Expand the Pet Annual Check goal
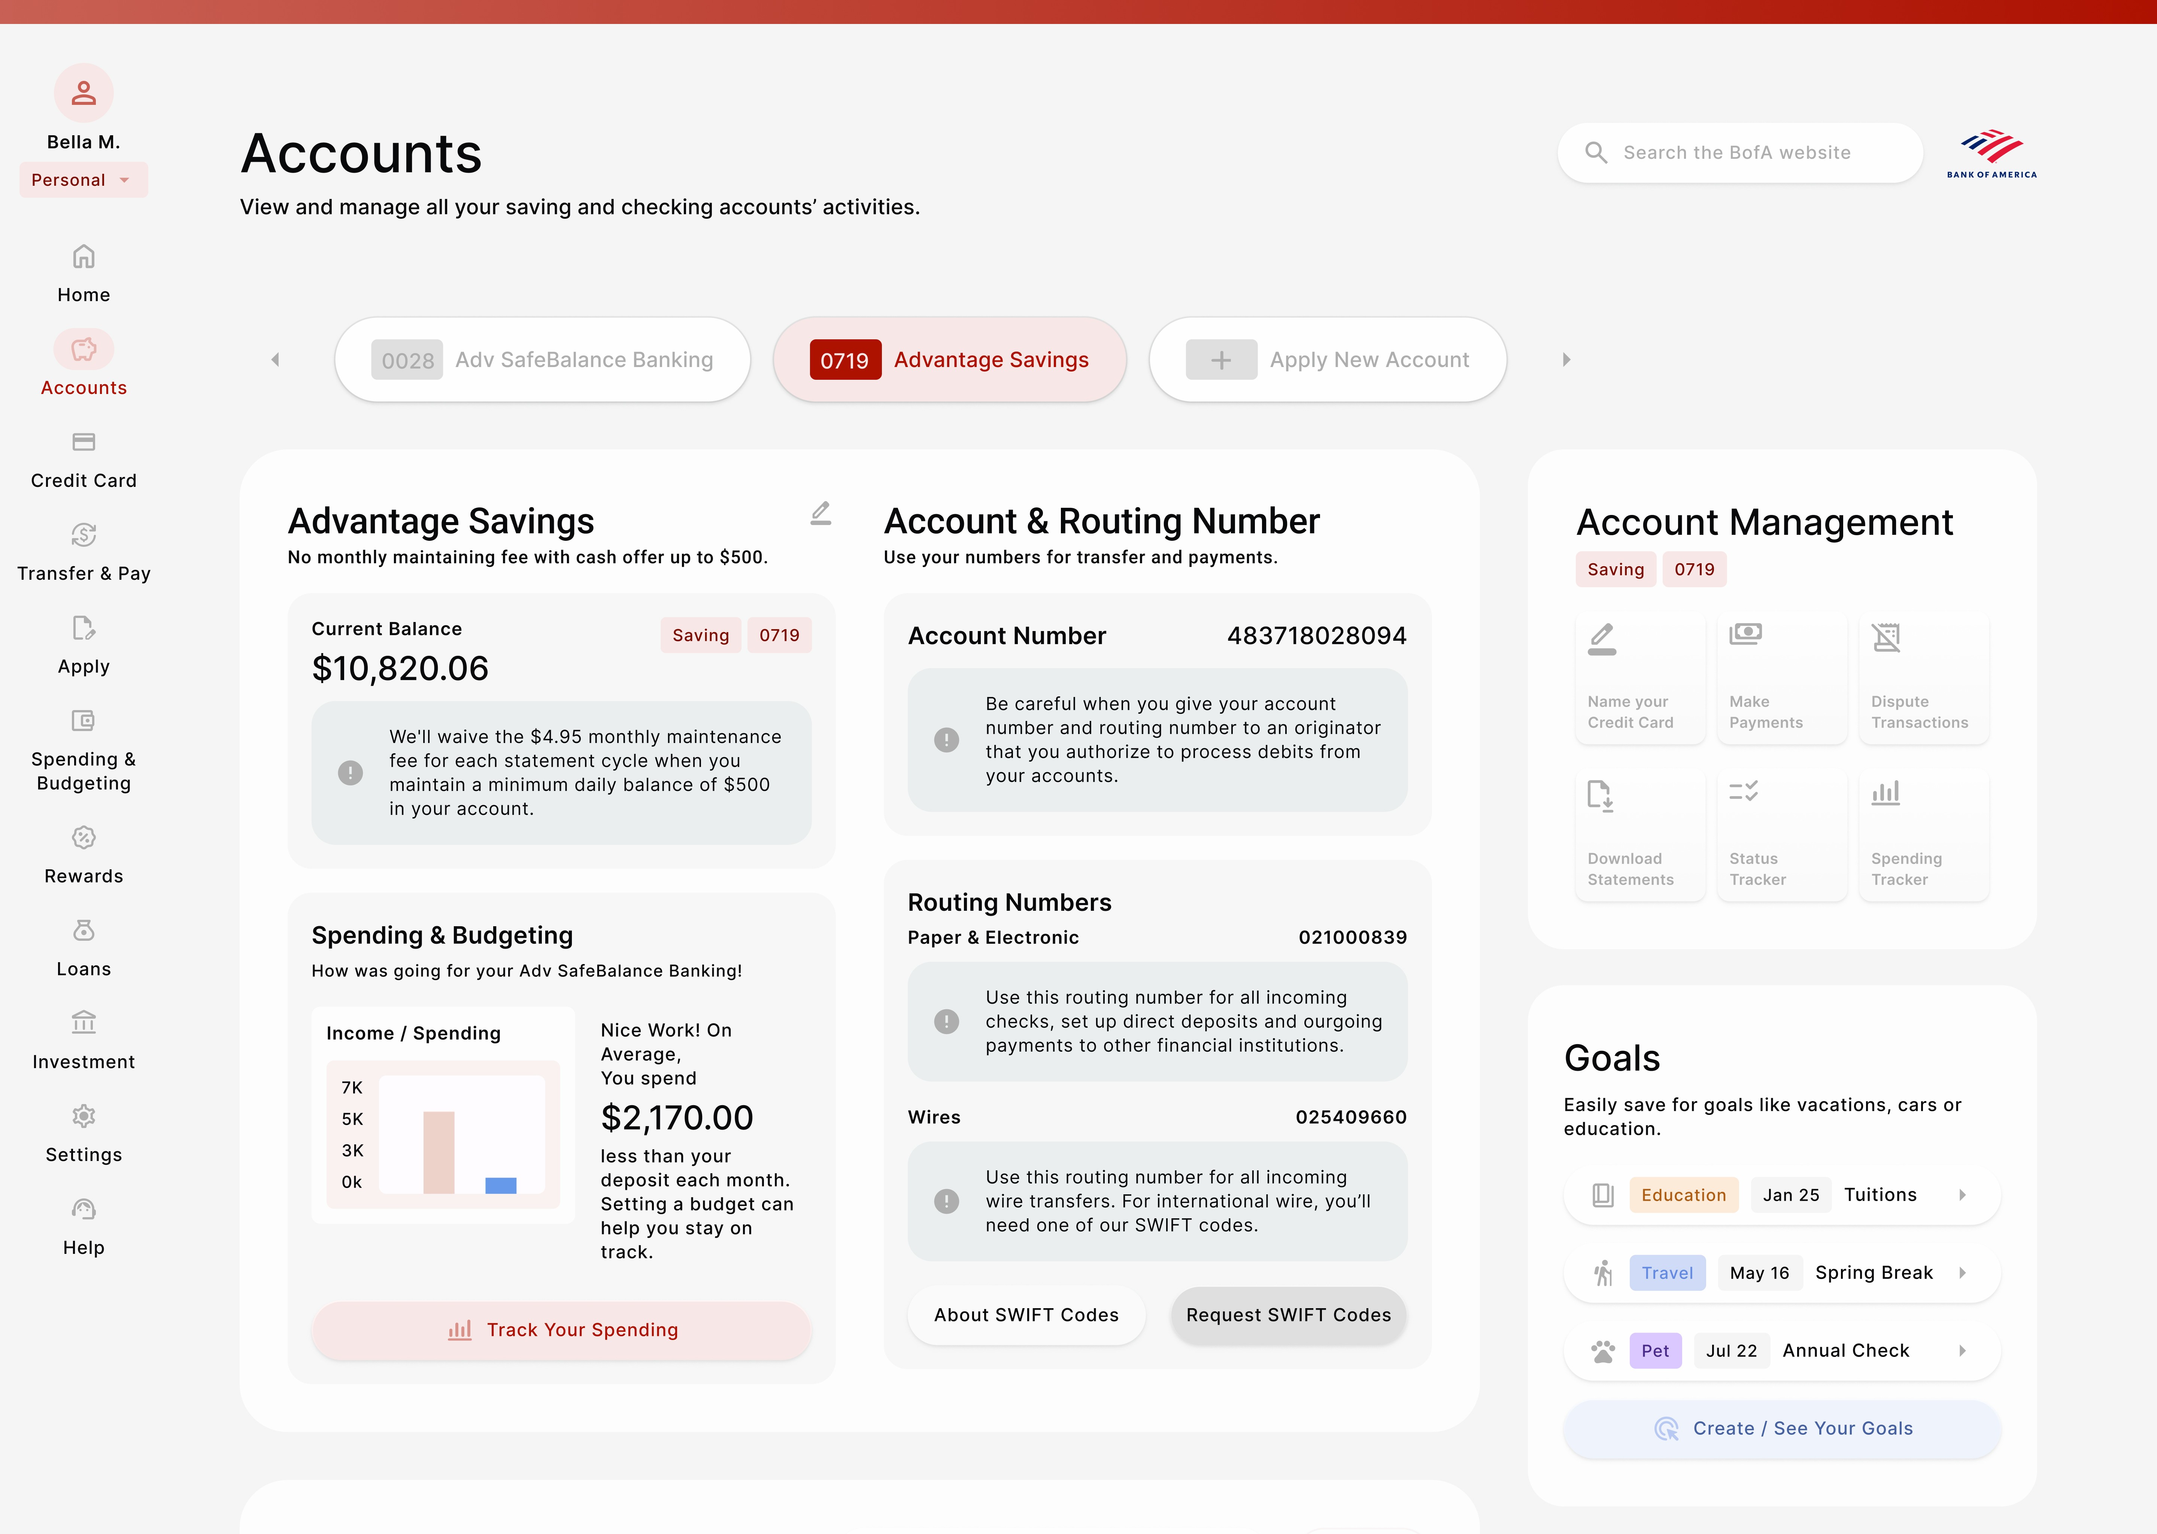2157x1534 pixels. click(x=1962, y=1351)
